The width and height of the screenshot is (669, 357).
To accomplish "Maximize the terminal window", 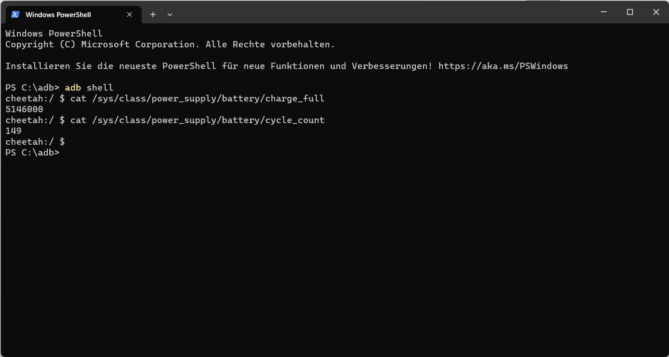I will (630, 12).
